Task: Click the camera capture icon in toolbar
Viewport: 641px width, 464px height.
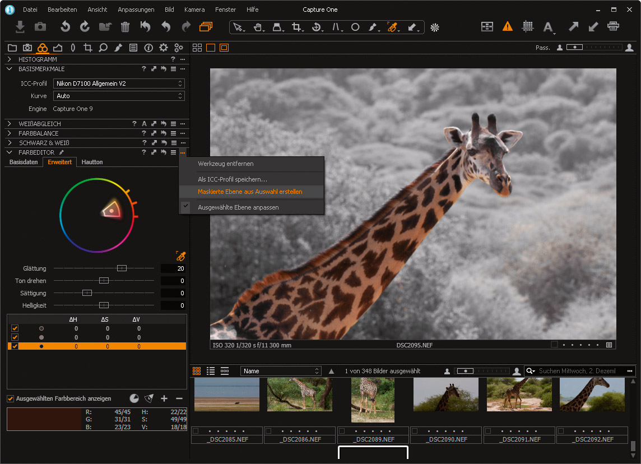Action: [40, 26]
